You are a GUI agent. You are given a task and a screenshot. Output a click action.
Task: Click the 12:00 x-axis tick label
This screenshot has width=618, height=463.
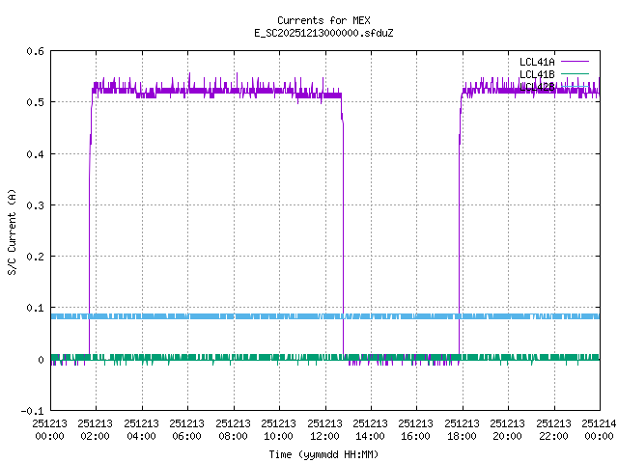(324, 429)
